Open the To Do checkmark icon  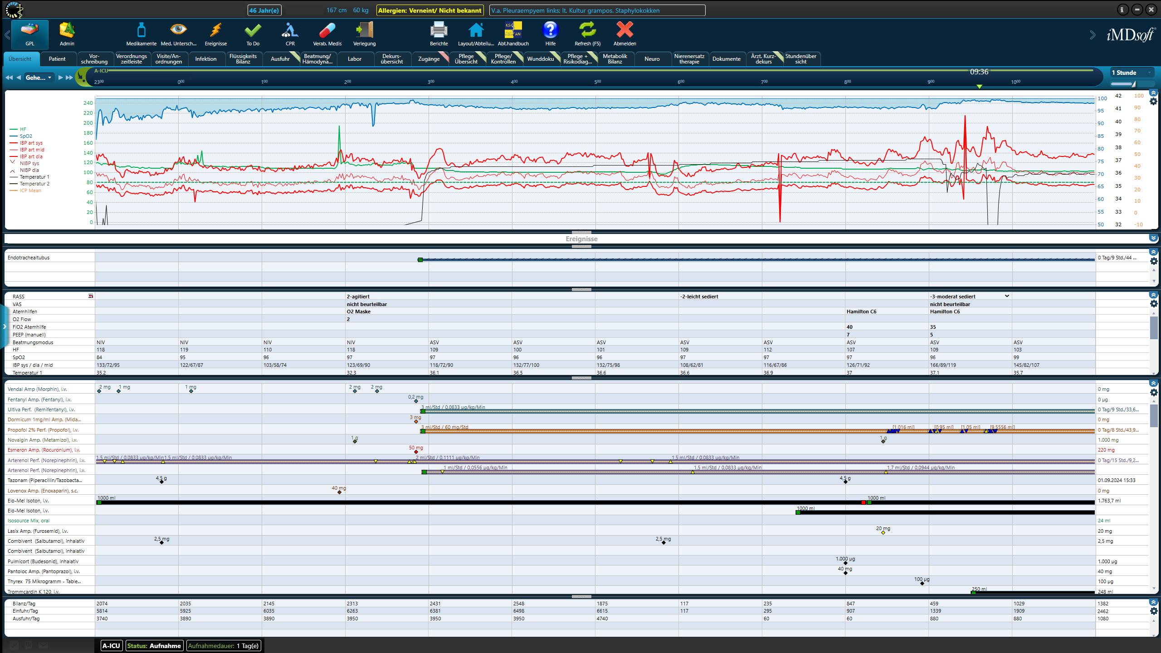[x=253, y=31]
